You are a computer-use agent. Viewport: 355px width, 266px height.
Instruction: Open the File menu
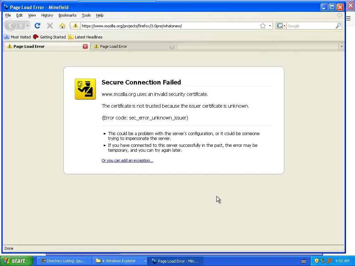[x=8, y=15]
